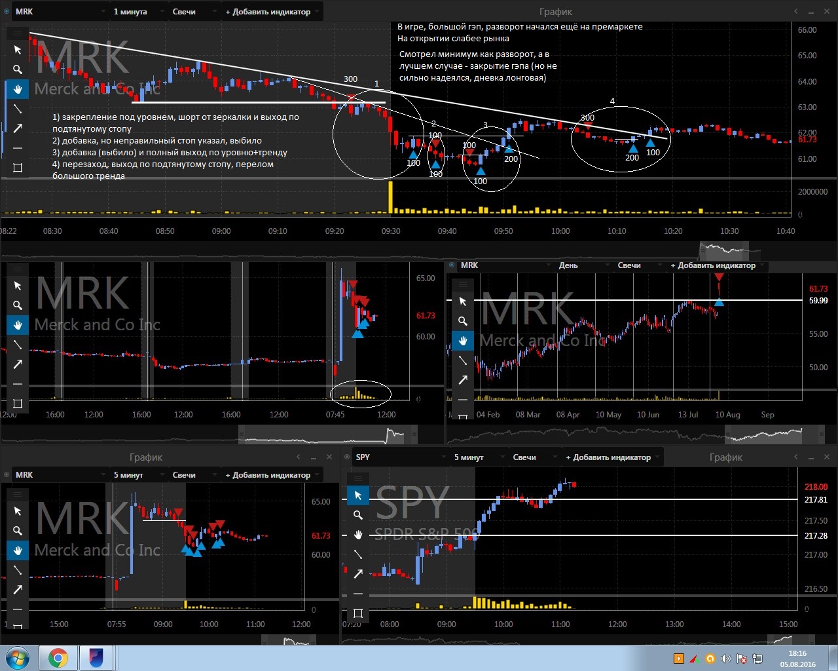Click the previous arrow in the SPY panel header

click(796, 457)
